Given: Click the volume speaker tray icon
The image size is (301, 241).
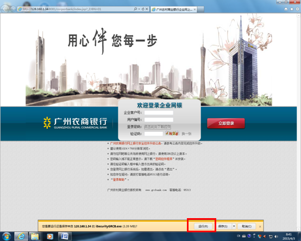Looking at the screenshot, I should [276, 237].
